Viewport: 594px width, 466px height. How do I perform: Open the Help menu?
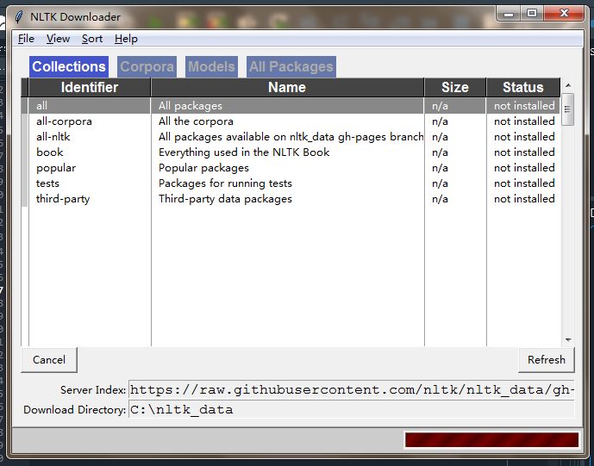coord(126,39)
